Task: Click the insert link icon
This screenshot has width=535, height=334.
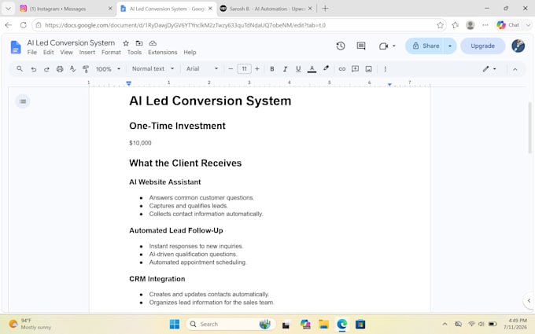Action: click(x=342, y=69)
